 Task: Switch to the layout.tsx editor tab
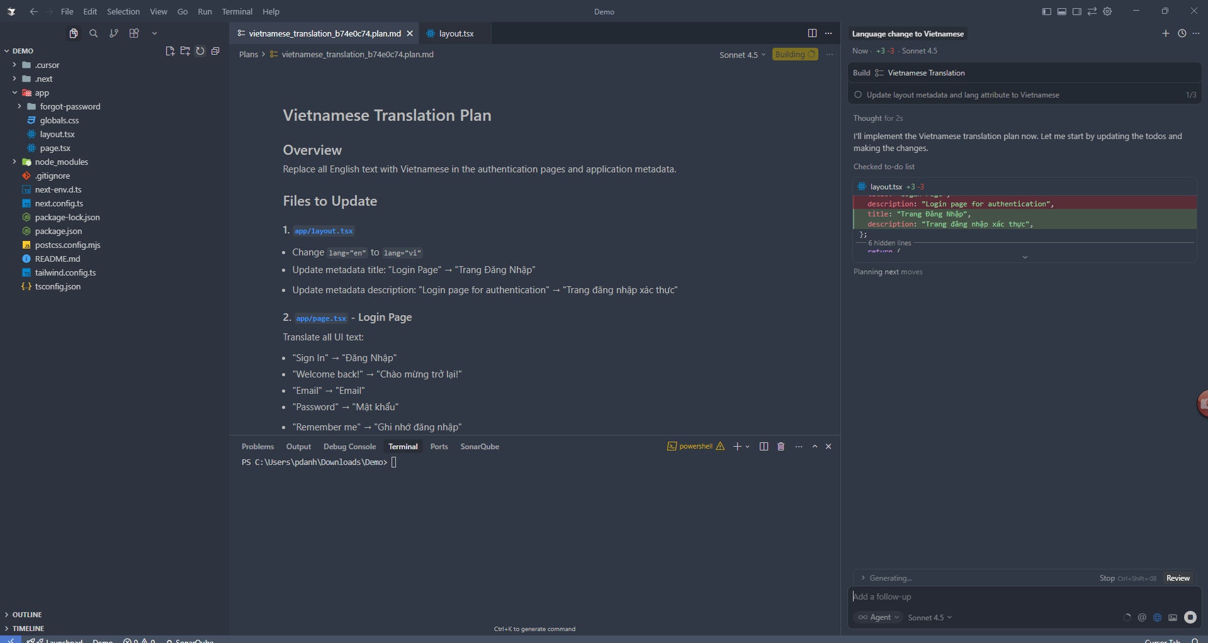pyautogui.click(x=454, y=33)
